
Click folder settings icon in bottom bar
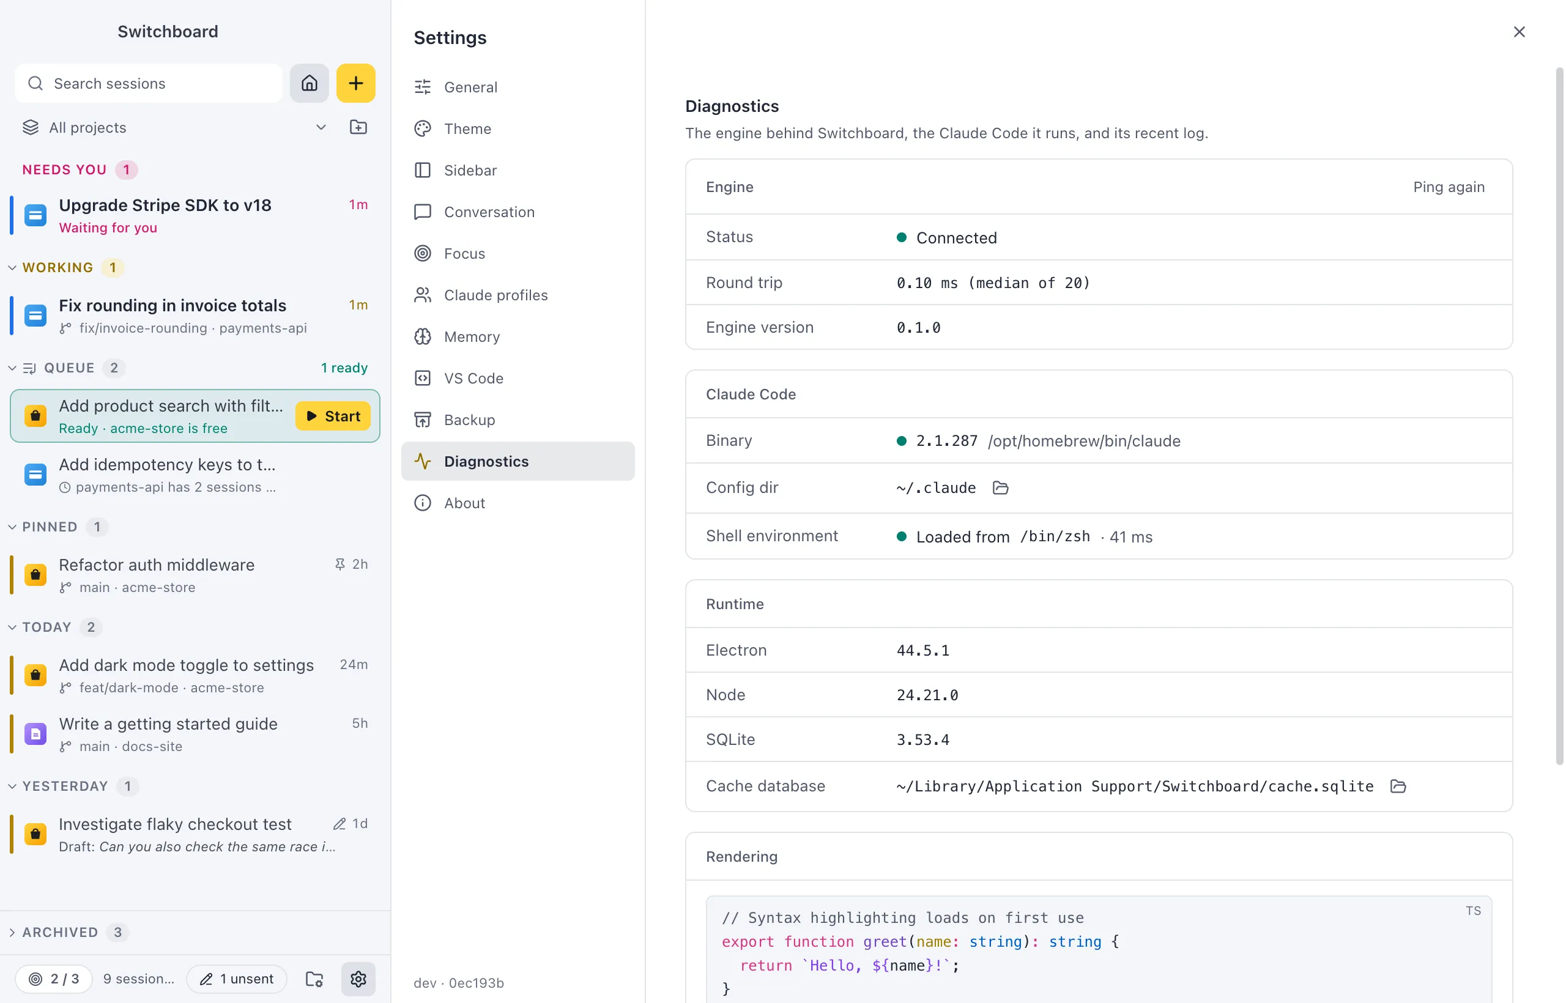click(314, 979)
